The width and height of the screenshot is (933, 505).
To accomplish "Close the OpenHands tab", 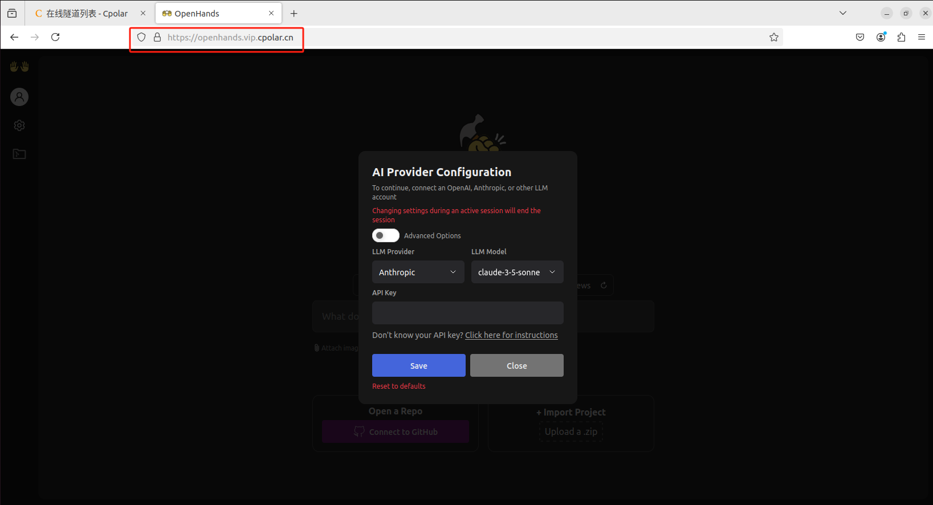I will [271, 13].
